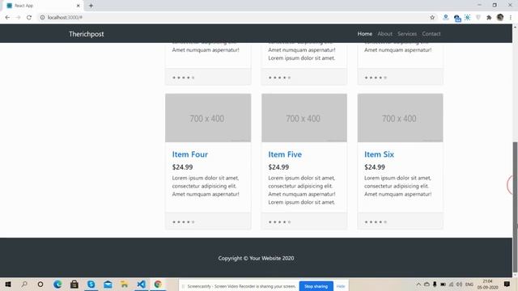This screenshot has width=518, height=291.
Task: Open the Windows Start menu
Action: 8,284
